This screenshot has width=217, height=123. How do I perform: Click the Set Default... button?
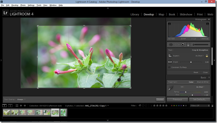199,99
